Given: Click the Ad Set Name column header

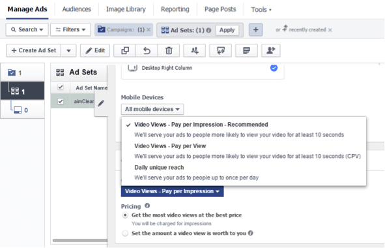Looking at the screenshot, I should (x=91, y=88).
